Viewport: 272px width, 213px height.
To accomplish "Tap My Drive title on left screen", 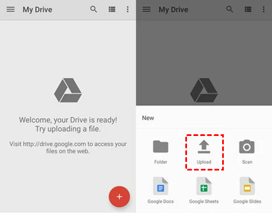I will pos(37,10).
